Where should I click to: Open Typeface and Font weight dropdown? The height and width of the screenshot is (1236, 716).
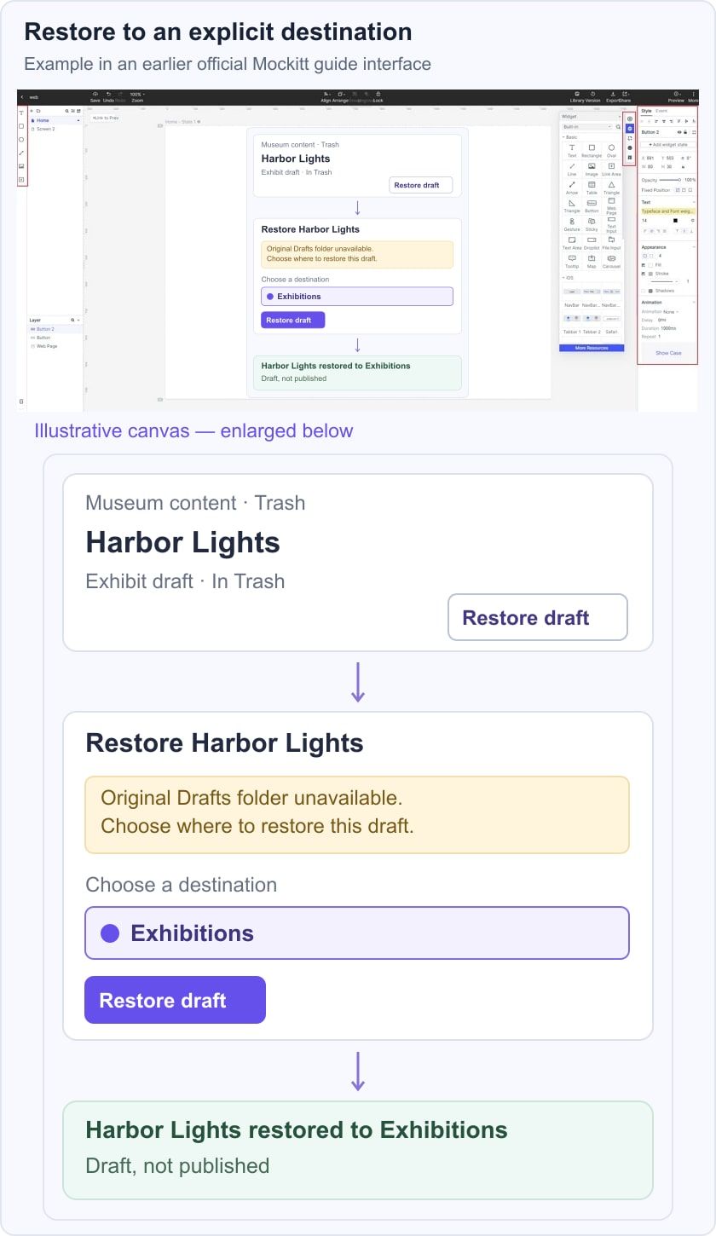pyautogui.click(x=668, y=211)
